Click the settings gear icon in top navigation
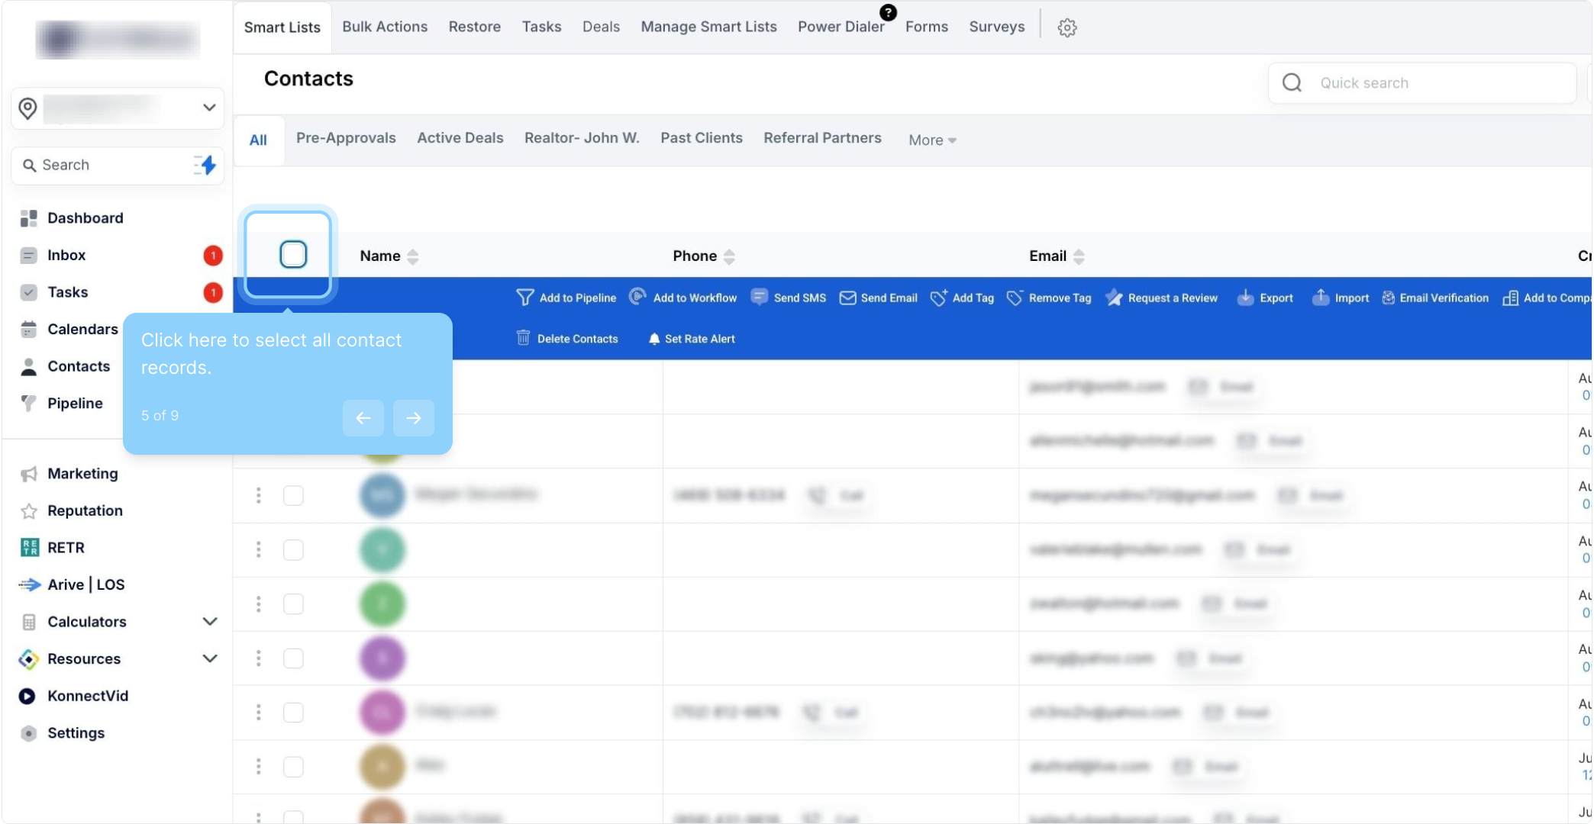 click(x=1066, y=27)
